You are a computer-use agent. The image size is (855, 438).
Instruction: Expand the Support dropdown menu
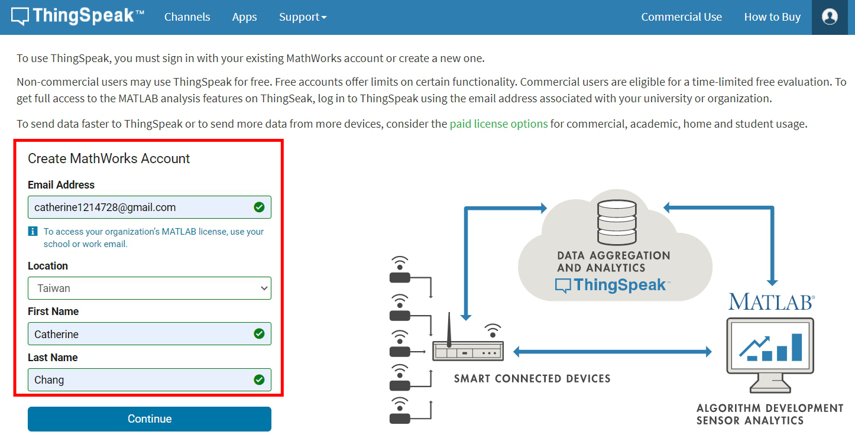click(303, 17)
